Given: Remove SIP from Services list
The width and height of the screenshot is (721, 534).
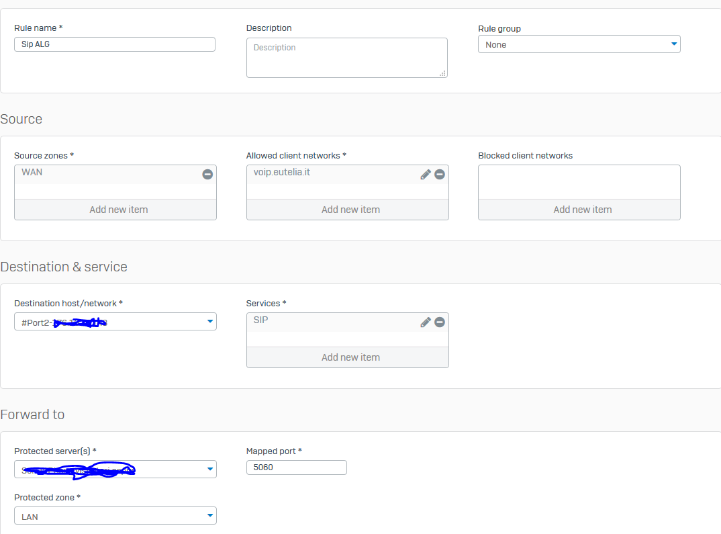Looking at the screenshot, I should tap(440, 322).
